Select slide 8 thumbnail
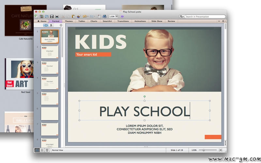Image resolution: width=261 pixels, height=163 pixels. [x=50, y=143]
